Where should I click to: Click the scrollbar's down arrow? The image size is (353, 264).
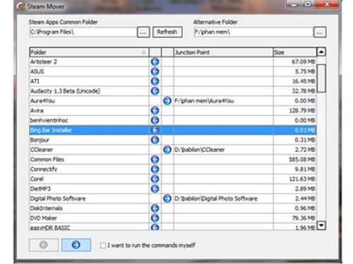pyautogui.click(x=321, y=225)
